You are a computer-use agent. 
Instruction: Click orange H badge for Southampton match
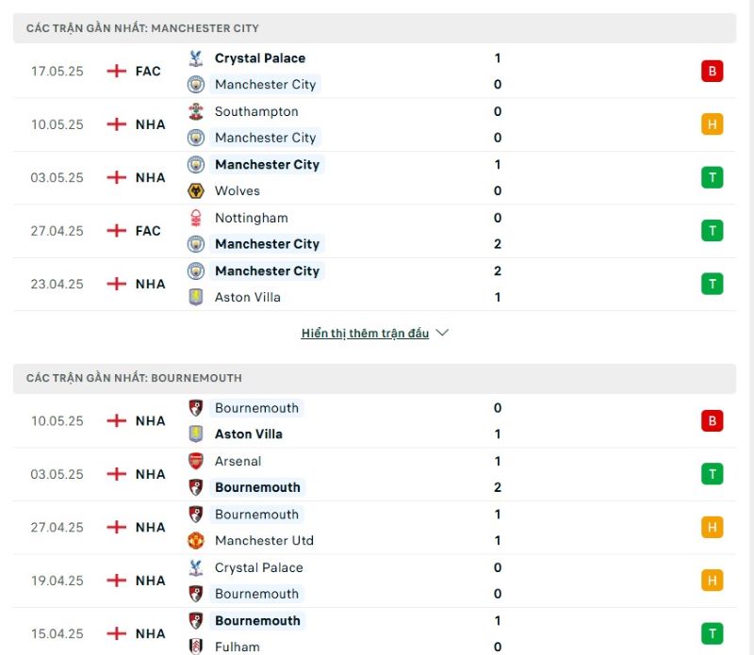[713, 124]
